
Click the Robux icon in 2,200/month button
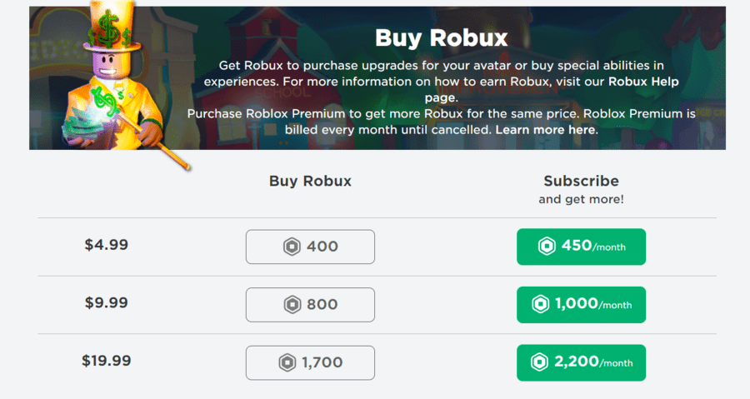pos(539,362)
